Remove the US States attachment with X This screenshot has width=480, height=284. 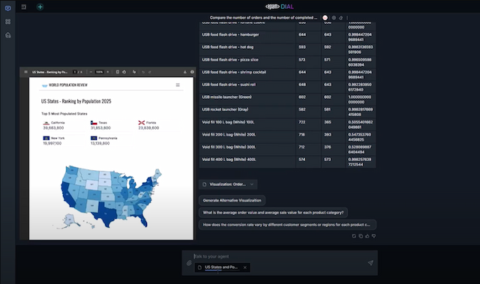[x=245, y=268]
